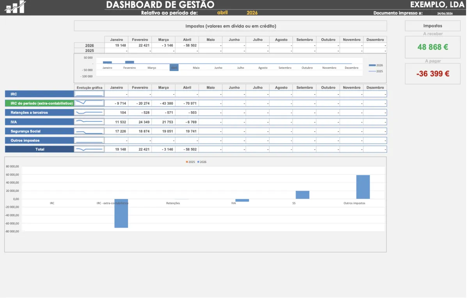
Task: Select the Total row label
Action: pos(39,149)
